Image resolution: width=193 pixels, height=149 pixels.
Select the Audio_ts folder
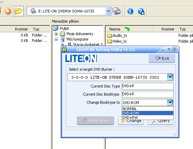(120, 35)
